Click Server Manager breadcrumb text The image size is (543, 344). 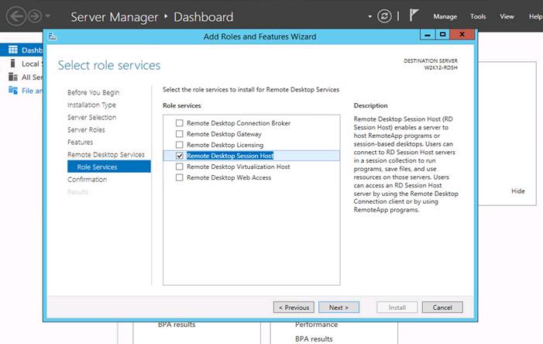(x=115, y=16)
